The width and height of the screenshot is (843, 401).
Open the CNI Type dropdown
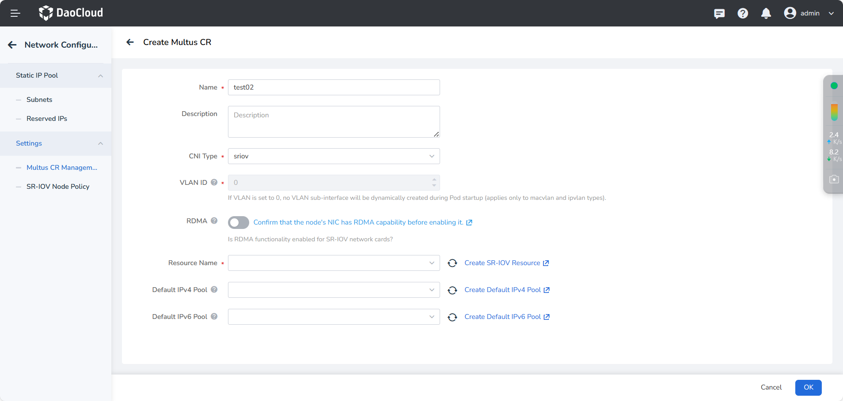[x=334, y=156]
